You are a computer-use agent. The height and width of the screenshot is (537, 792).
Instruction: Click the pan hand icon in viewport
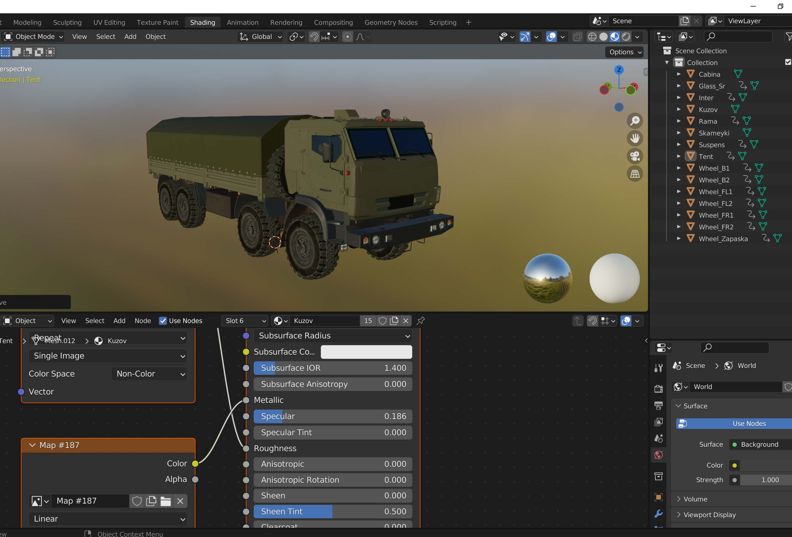point(634,139)
